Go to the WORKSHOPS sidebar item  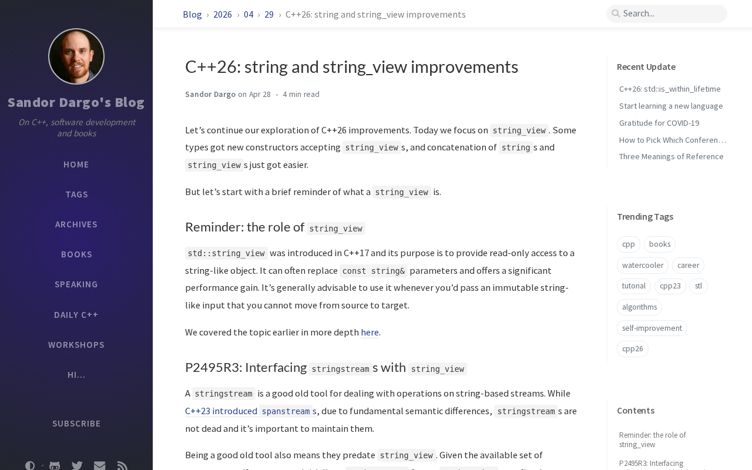[x=76, y=345]
